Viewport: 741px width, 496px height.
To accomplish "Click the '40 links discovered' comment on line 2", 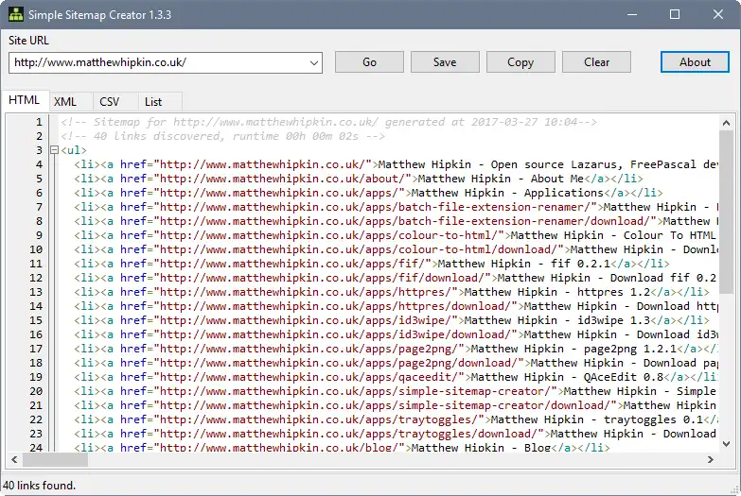I will 222,136.
